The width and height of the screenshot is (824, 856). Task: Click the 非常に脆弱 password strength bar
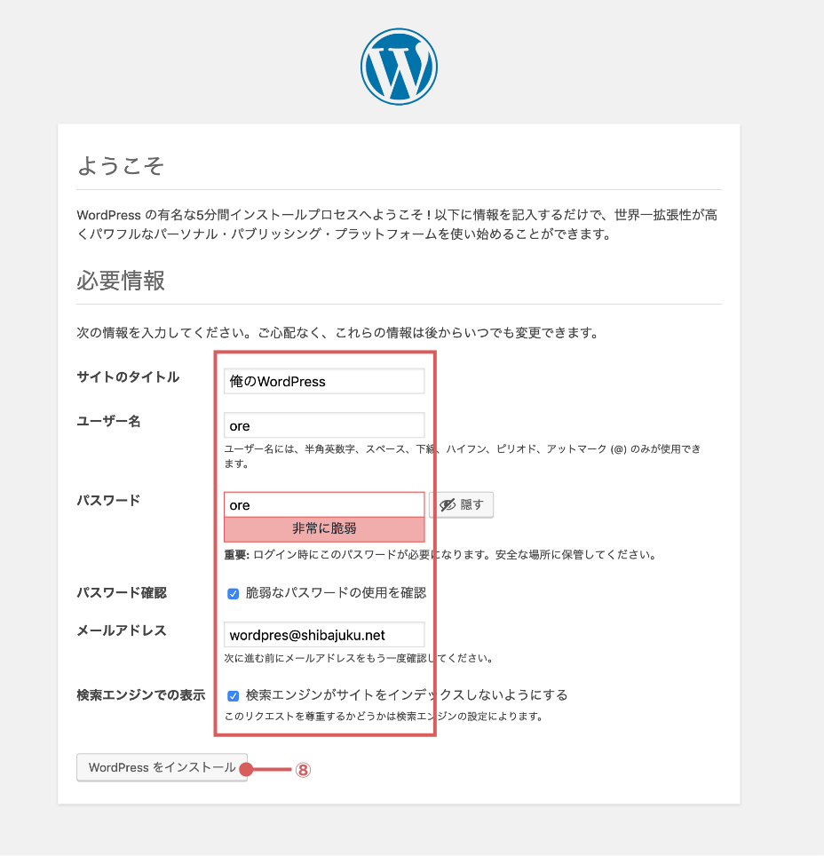pos(324,528)
